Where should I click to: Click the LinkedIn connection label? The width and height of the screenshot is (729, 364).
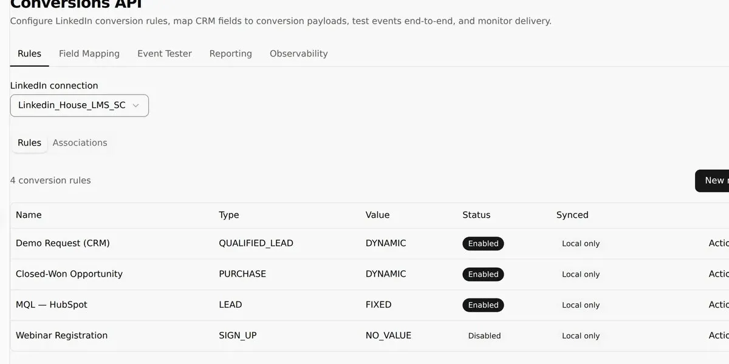pyautogui.click(x=54, y=86)
